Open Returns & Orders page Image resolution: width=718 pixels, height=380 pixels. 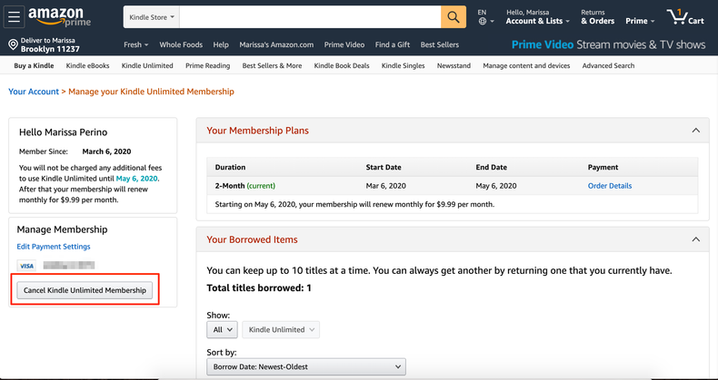597,17
